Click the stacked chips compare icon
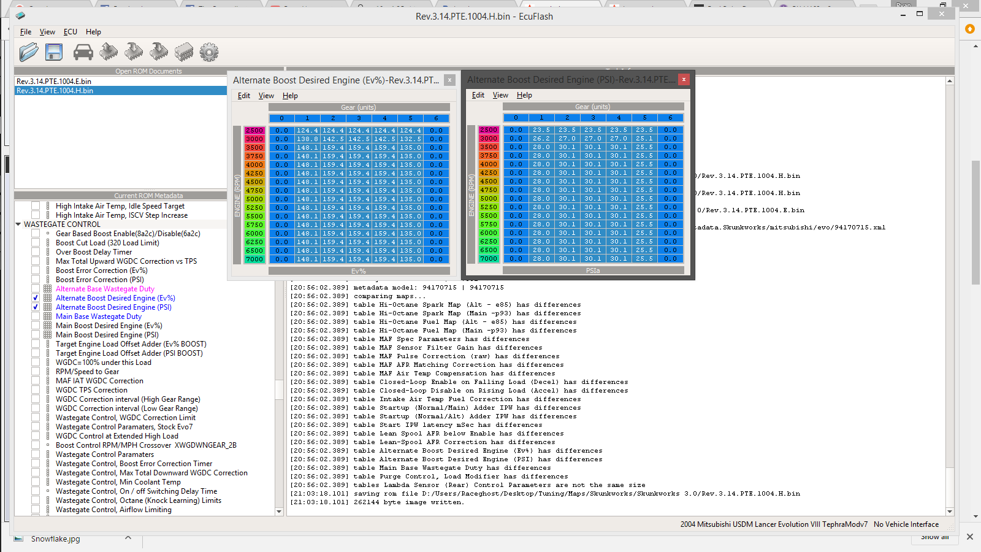The image size is (981, 552). pyautogui.click(x=183, y=52)
